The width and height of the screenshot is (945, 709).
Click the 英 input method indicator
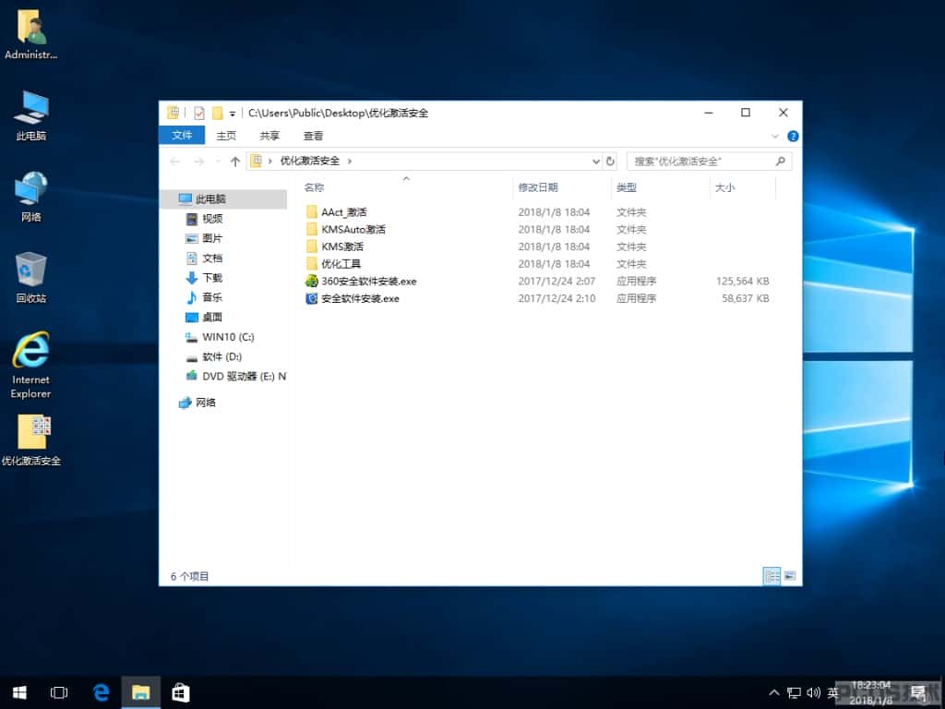(x=833, y=692)
